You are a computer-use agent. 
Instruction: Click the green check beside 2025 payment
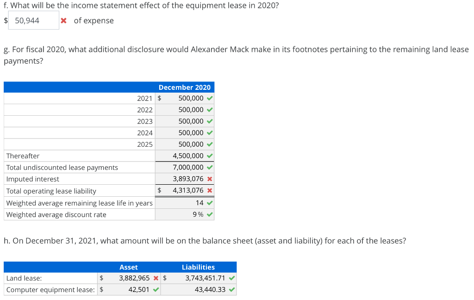click(x=210, y=144)
